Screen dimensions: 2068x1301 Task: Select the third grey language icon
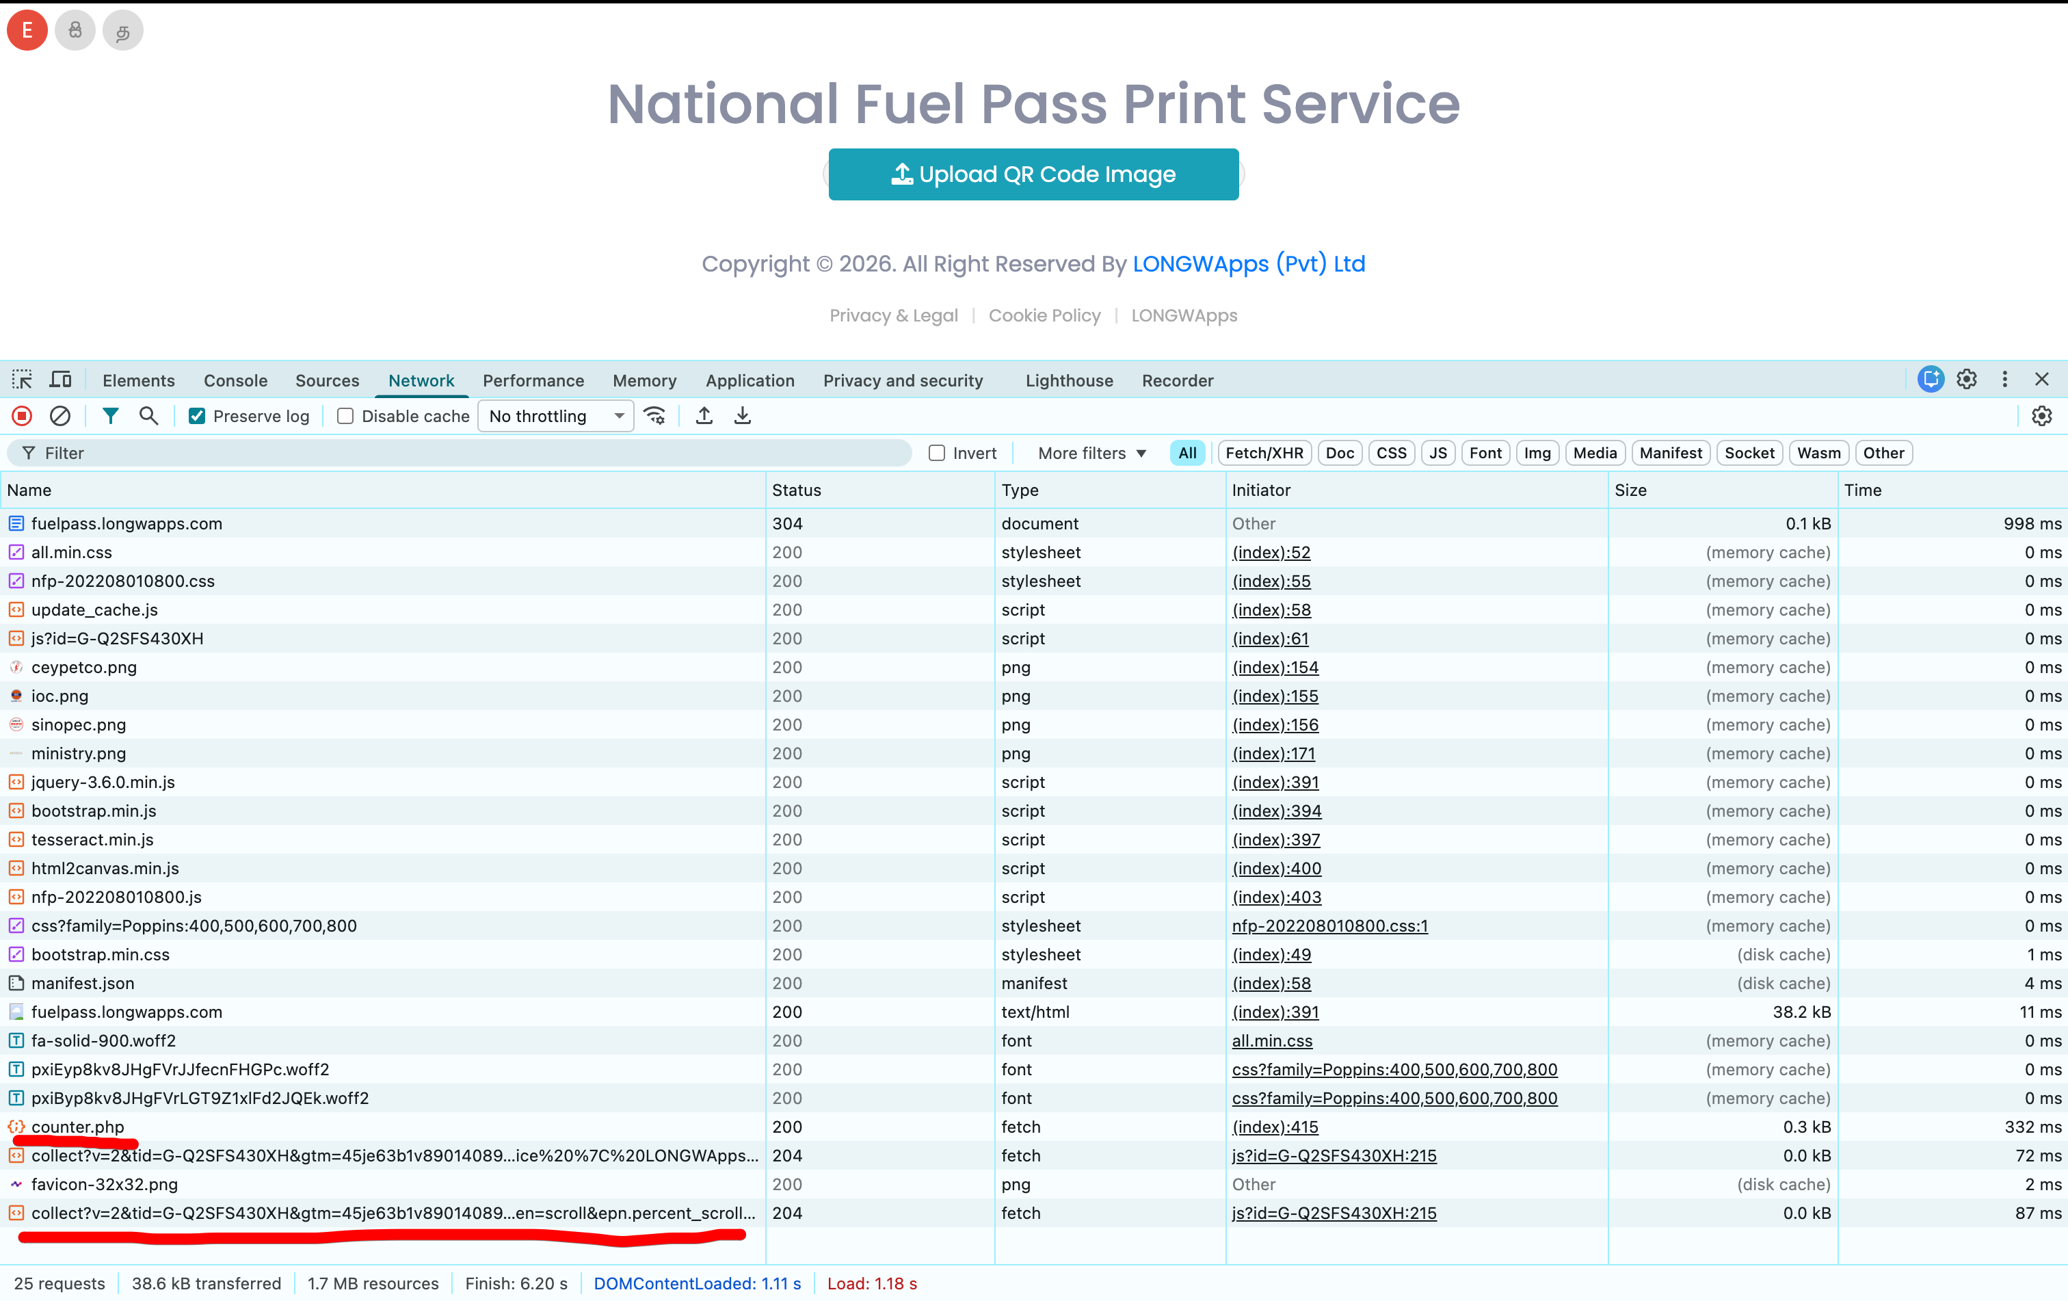pos(123,31)
